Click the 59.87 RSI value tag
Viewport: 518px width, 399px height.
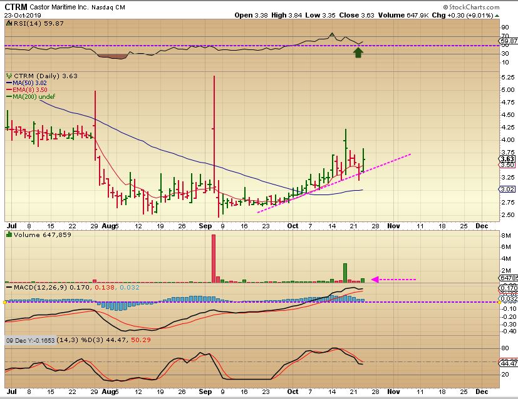click(508, 41)
